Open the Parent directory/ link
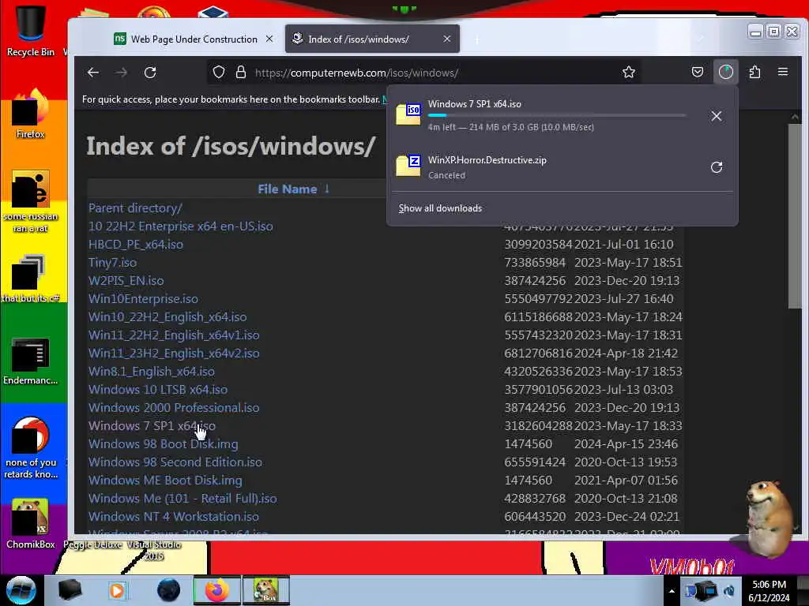This screenshot has width=809, height=606. pyautogui.click(x=135, y=208)
